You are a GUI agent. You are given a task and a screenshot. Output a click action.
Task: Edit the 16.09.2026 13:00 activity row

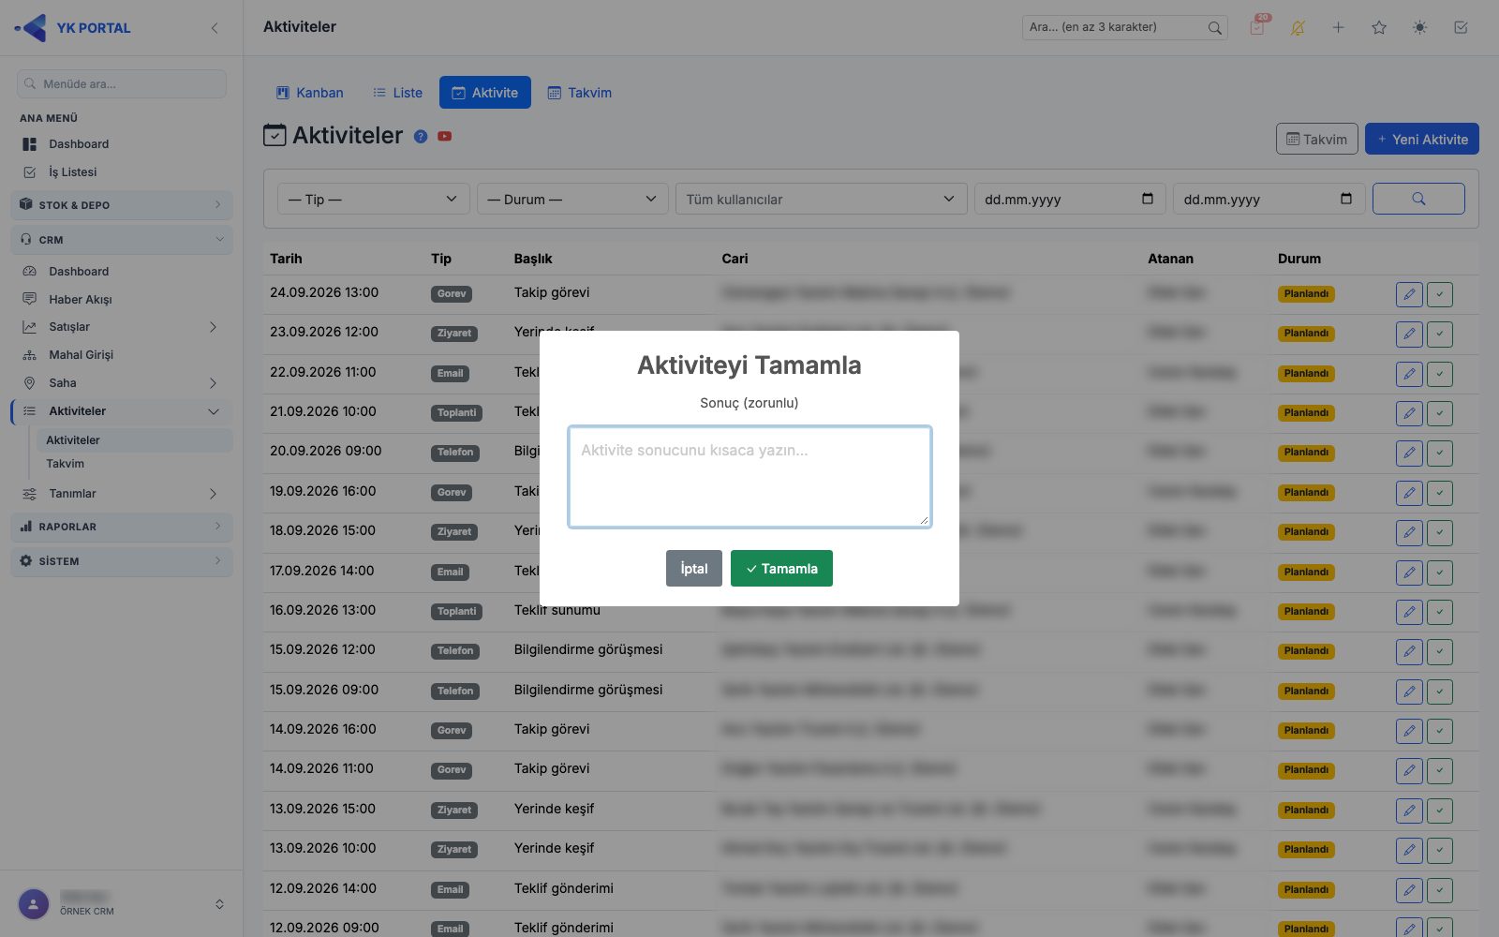1409,612
